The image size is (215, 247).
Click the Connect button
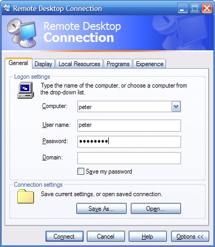[64, 237]
